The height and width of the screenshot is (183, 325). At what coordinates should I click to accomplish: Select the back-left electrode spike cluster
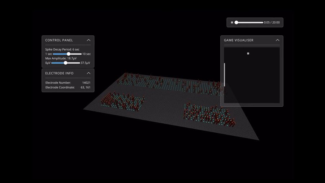[x=139, y=79]
